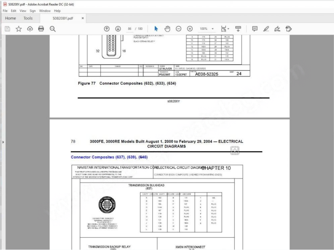Screen dimensions: 334x250
Task: Open the 100% zoom level dropdown
Action: tap(213, 29)
